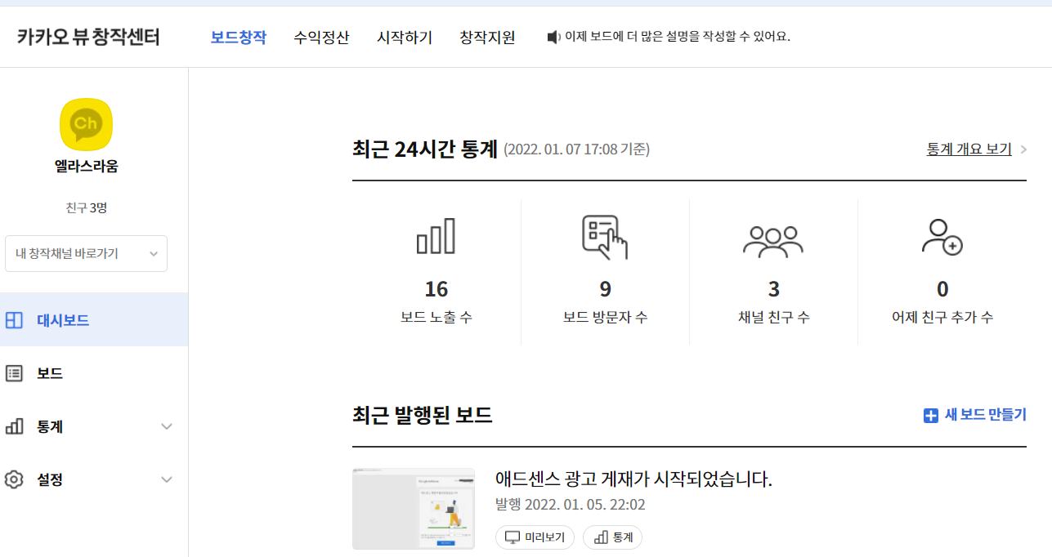Click the 최근 24시간 통계 heading
1052x557 pixels.
pyautogui.click(x=425, y=149)
